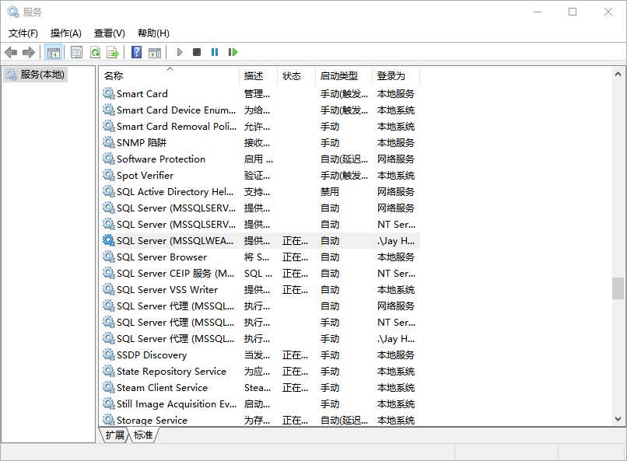Select the State Repository Service name
This screenshot has width=627, height=461.
coord(172,372)
